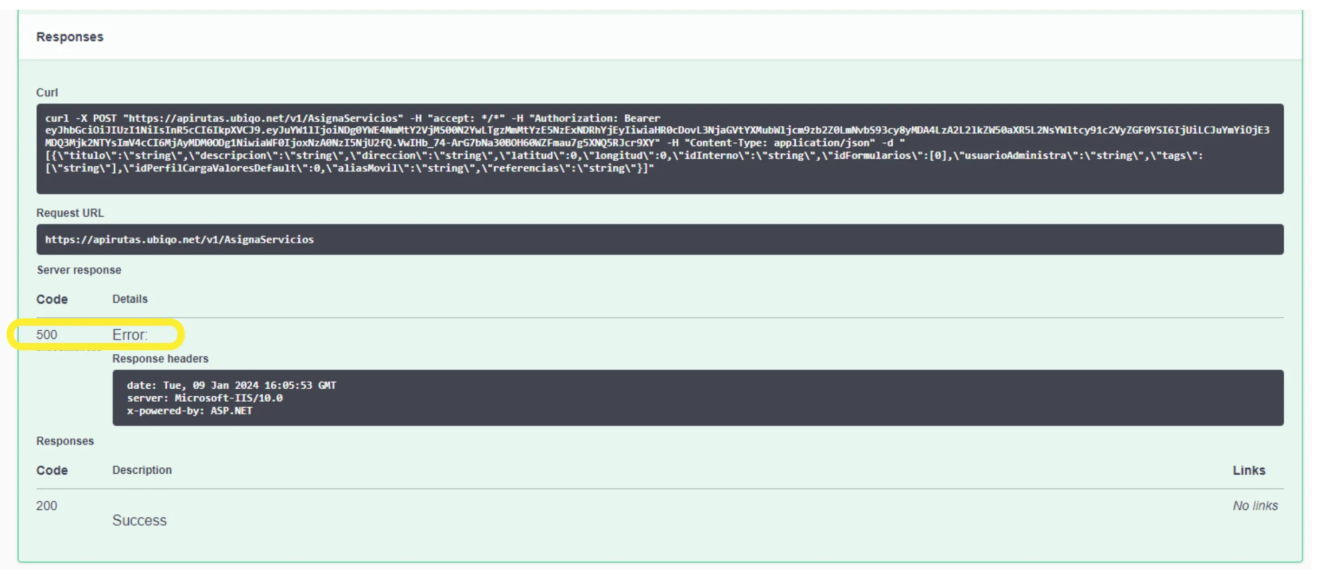Click the Success description text

[139, 520]
